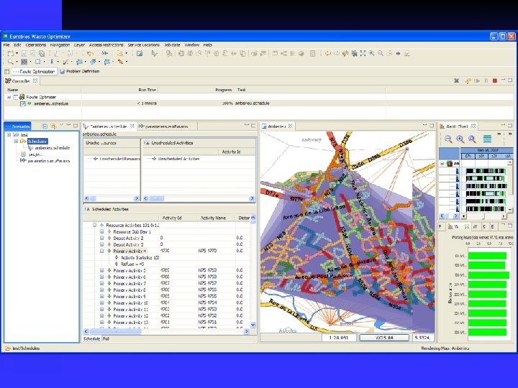The width and height of the screenshot is (518, 388).
Task: Collapse the Schedules folder in Scenarios tree
Action: tap(14, 141)
